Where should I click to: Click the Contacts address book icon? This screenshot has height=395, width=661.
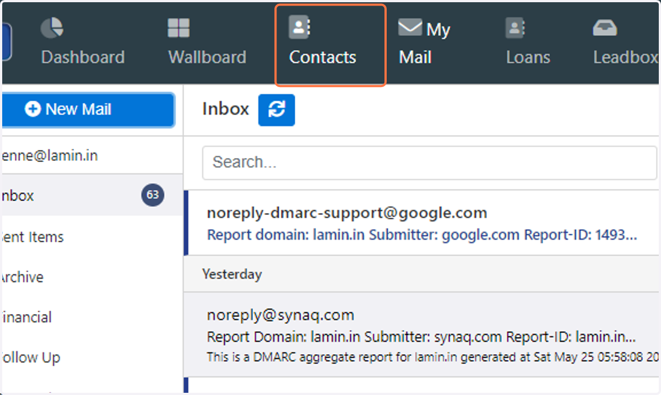click(x=300, y=28)
